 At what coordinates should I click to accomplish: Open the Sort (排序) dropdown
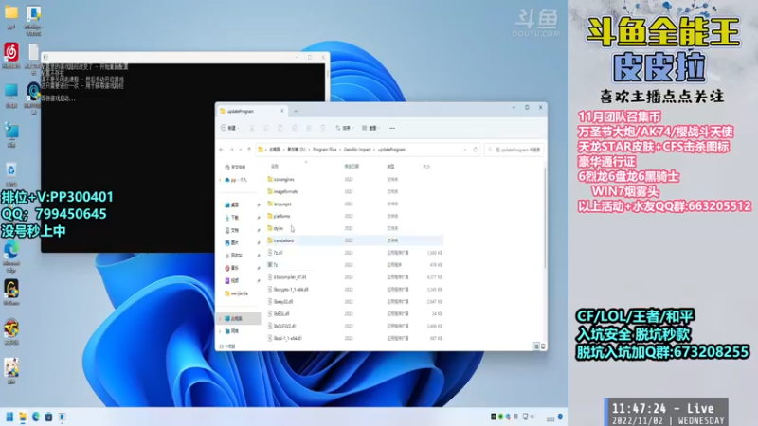(x=344, y=128)
